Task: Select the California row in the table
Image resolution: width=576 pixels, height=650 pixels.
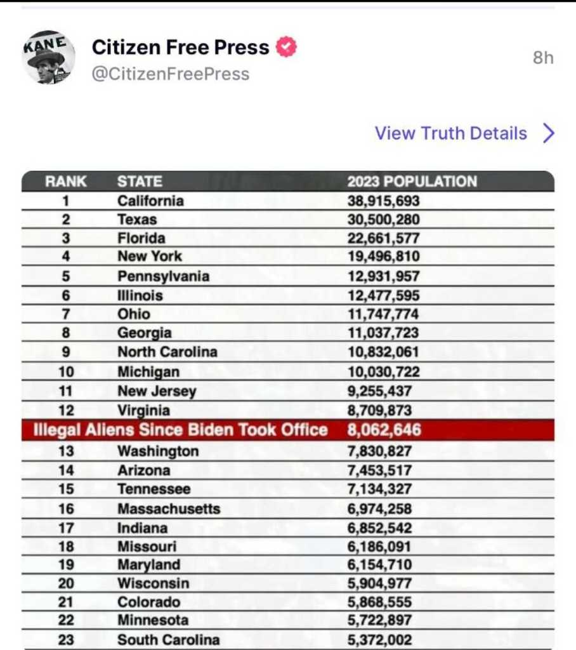Action: pyautogui.click(x=150, y=201)
